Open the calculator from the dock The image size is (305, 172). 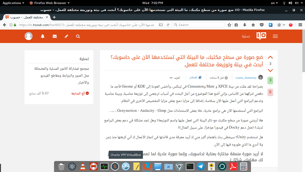pos(243,166)
